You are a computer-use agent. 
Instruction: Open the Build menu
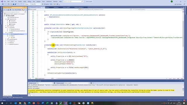click(25, 1)
